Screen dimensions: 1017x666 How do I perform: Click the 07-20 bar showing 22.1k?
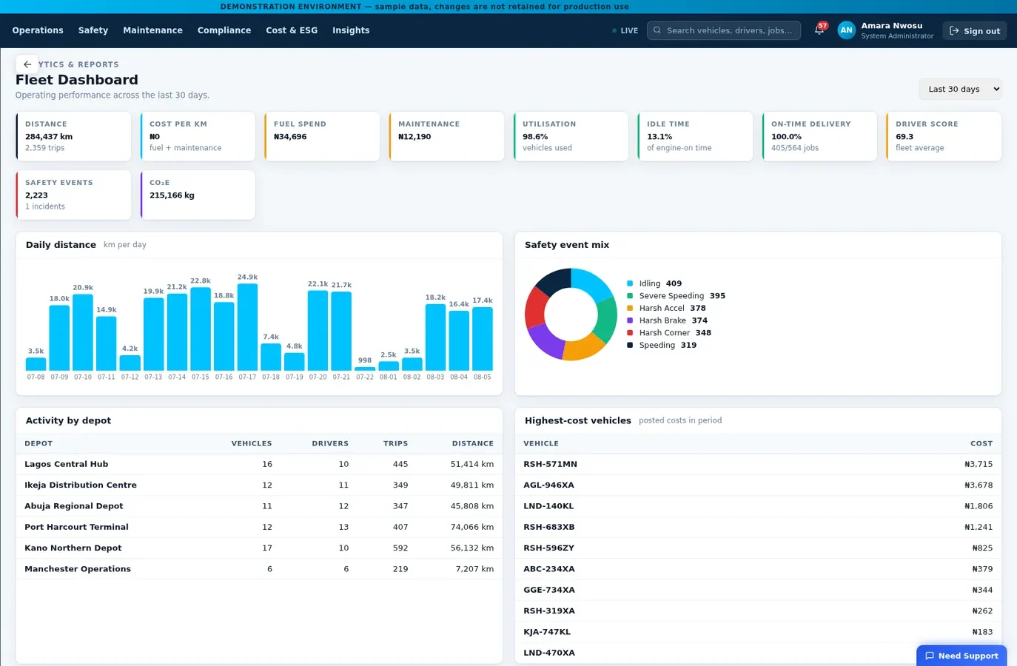[318, 331]
